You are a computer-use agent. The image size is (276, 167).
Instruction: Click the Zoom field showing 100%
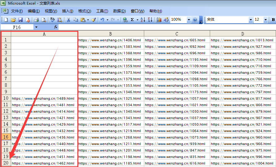pyautogui.click(x=178, y=20)
